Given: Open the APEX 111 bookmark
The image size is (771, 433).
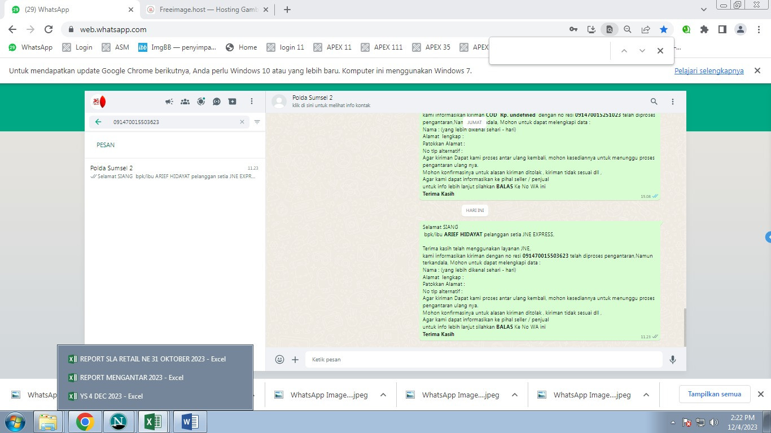Looking at the screenshot, I should [382, 47].
